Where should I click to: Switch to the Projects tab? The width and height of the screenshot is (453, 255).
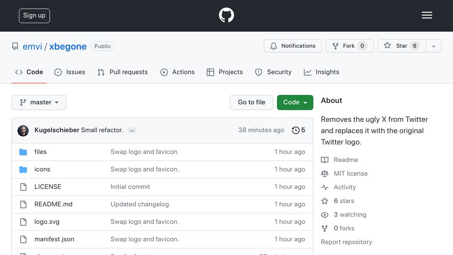[x=225, y=72]
